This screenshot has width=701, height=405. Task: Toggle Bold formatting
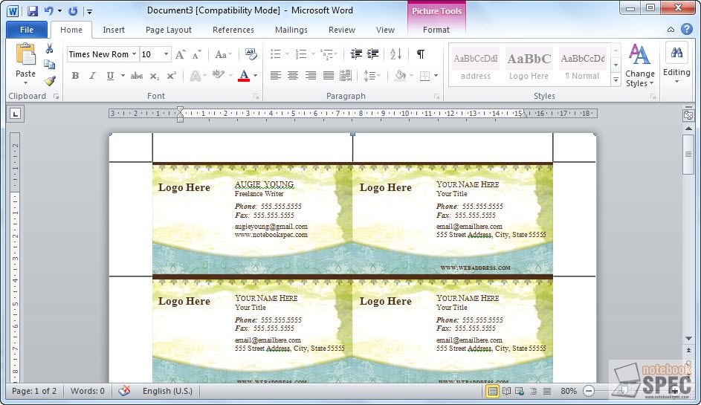[76, 76]
